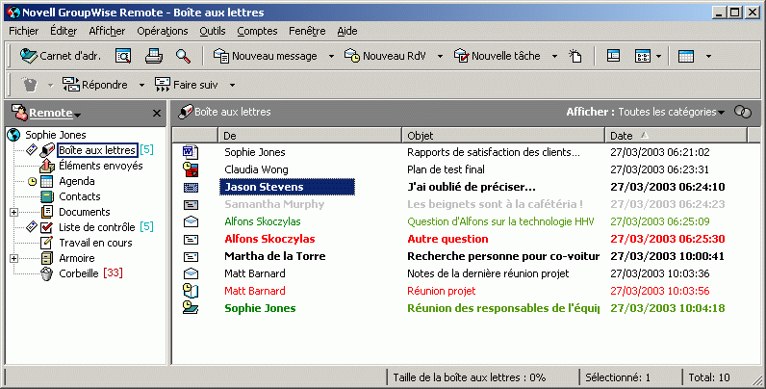Open the Outils menu
This screenshot has width=766, height=389.
(x=213, y=31)
